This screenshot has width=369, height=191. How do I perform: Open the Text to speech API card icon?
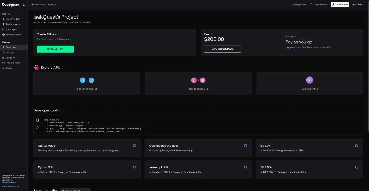(x=198, y=80)
